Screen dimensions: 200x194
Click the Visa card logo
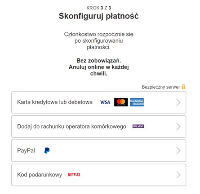[105, 102]
